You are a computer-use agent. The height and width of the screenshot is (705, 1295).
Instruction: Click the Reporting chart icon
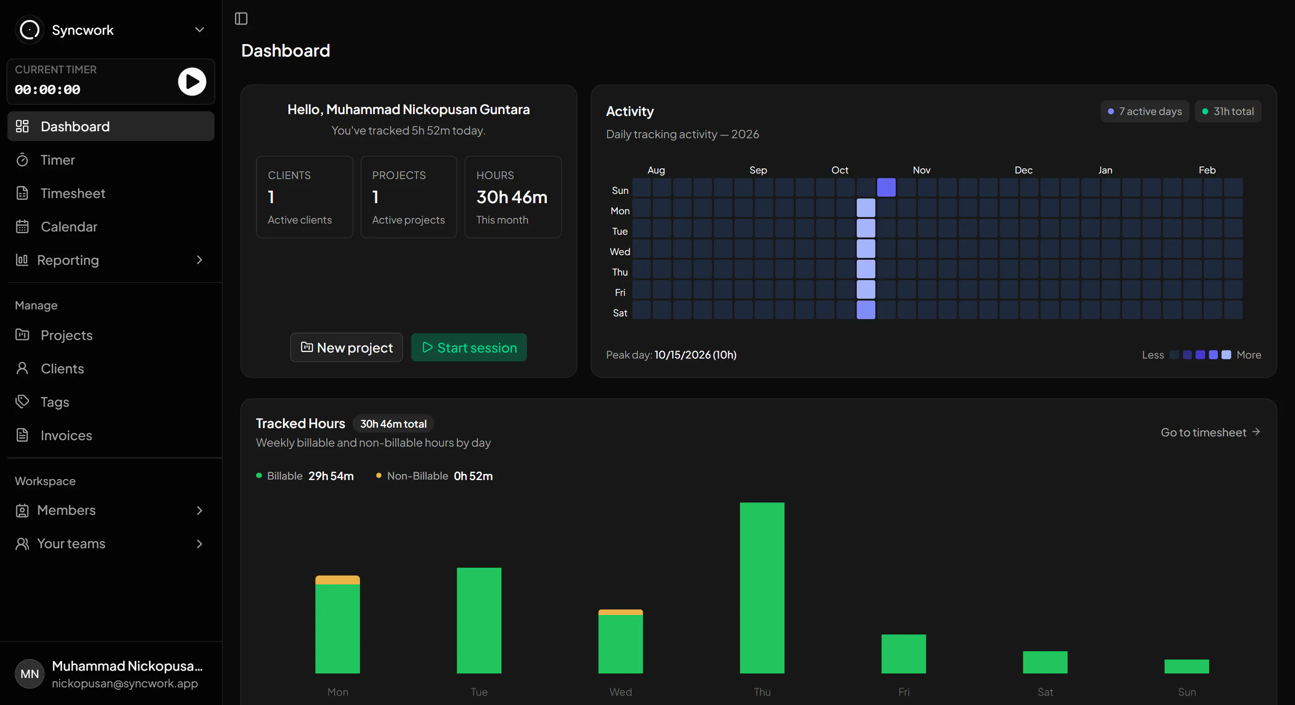pos(22,260)
